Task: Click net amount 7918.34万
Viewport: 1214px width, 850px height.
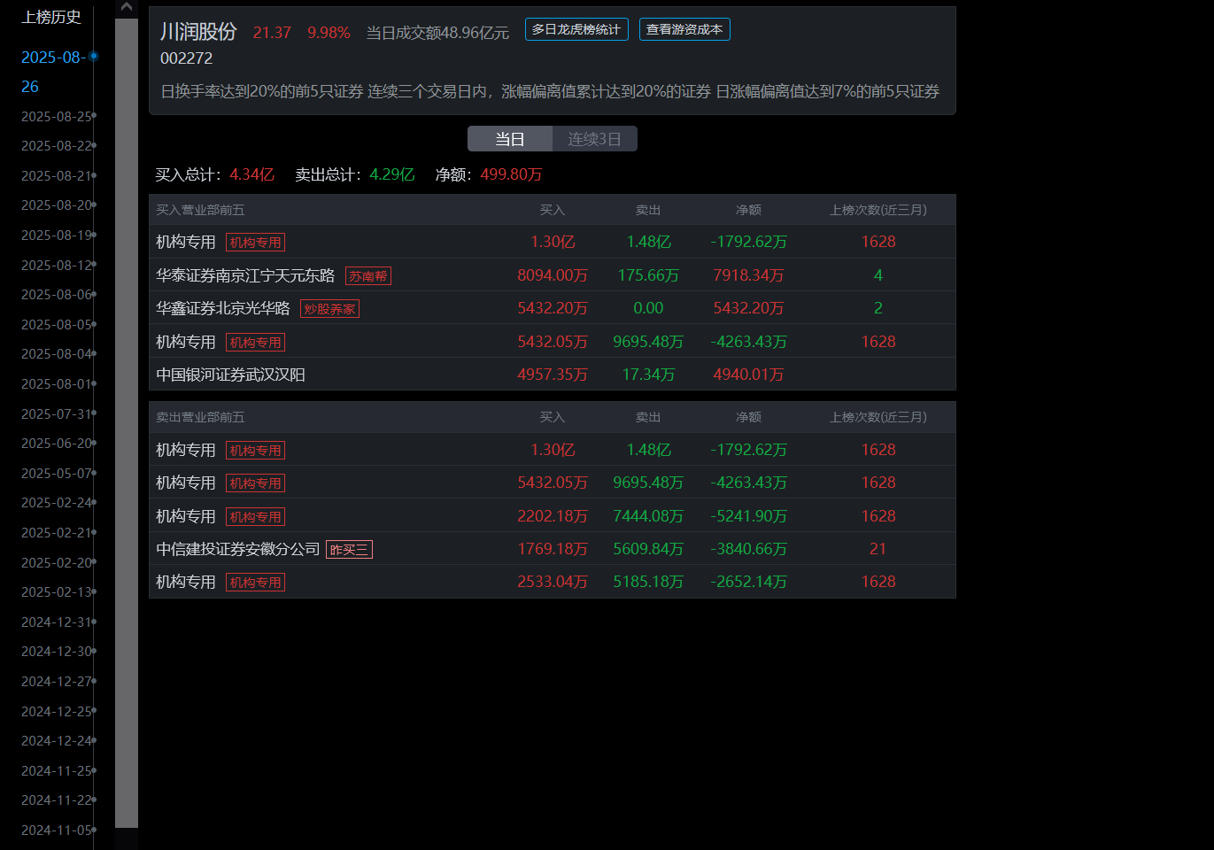Action: pos(748,275)
